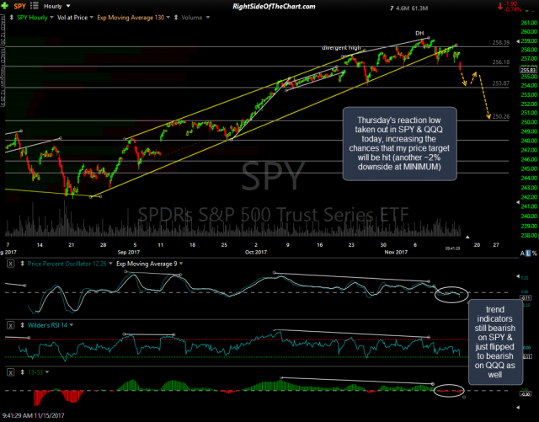Screen dimensions: 539x422
Task: Open the symbol list icon next to SPY
Action: click(35, 6)
